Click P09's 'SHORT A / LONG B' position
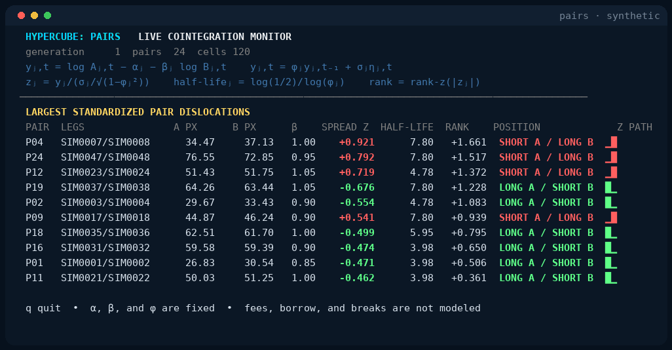Image resolution: width=672 pixels, height=350 pixels. coord(546,218)
